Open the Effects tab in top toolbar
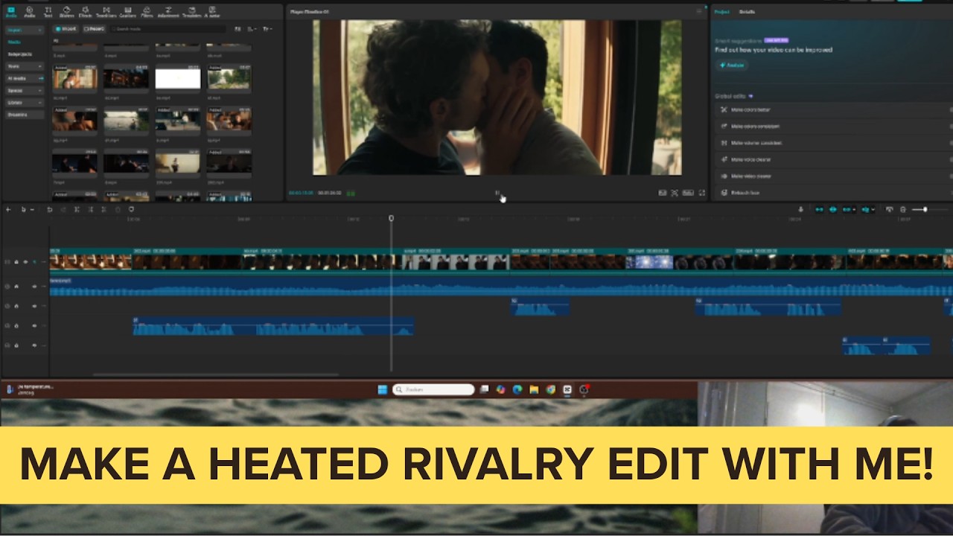 [x=86, y=12]
